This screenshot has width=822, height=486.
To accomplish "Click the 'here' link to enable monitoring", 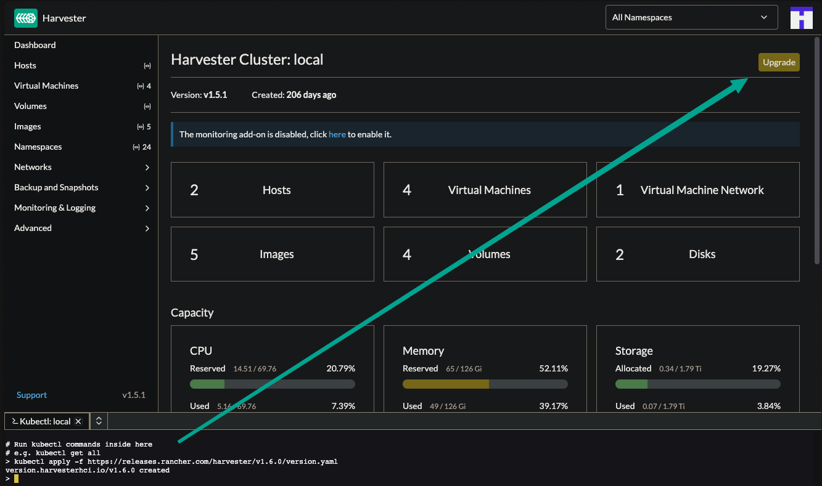I will (x=337, y=134).
